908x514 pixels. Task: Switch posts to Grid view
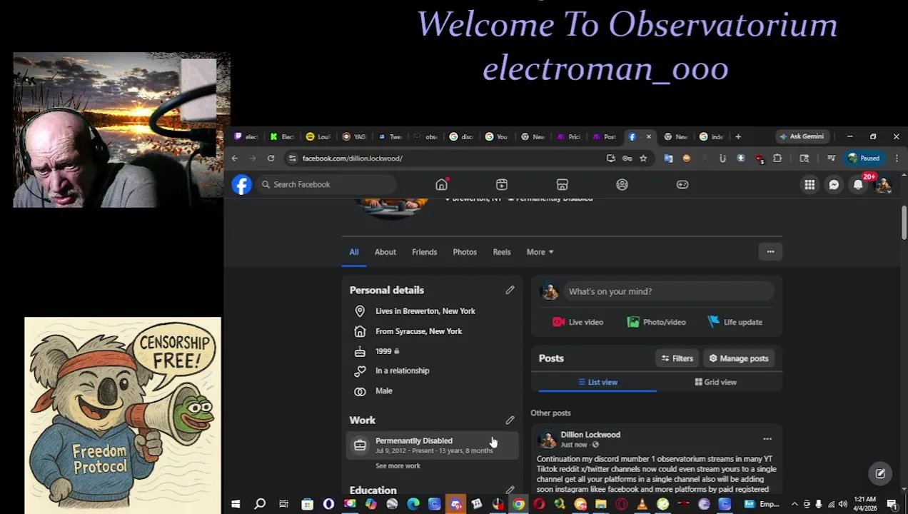(716, 382)
